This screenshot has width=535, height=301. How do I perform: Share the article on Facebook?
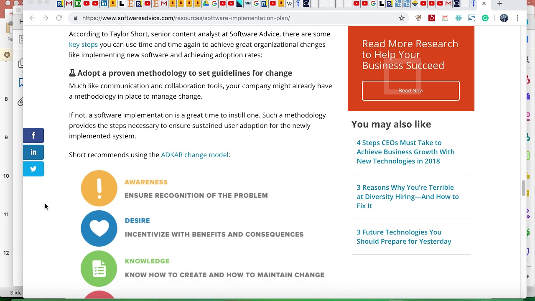click(33, 135)
